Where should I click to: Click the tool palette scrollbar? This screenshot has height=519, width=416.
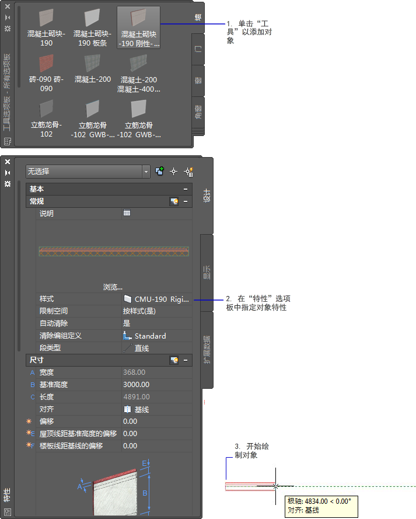tap(19, 47)
